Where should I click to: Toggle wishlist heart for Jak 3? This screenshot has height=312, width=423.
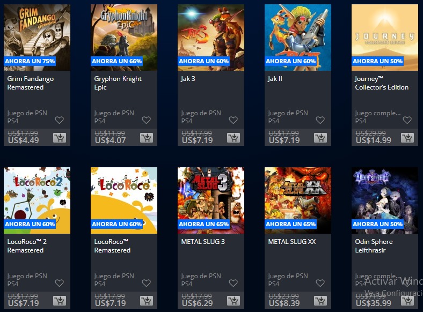point(234,120)
